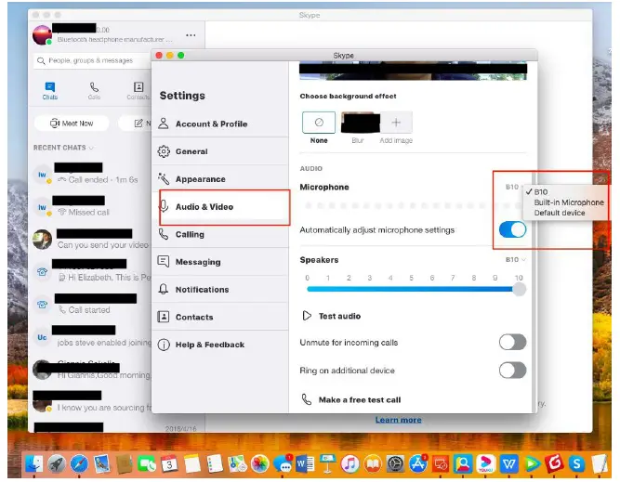Viewport: 620px width, 482px height.
Task: Click the Contacts settings icon
Action: pos(164,317)
